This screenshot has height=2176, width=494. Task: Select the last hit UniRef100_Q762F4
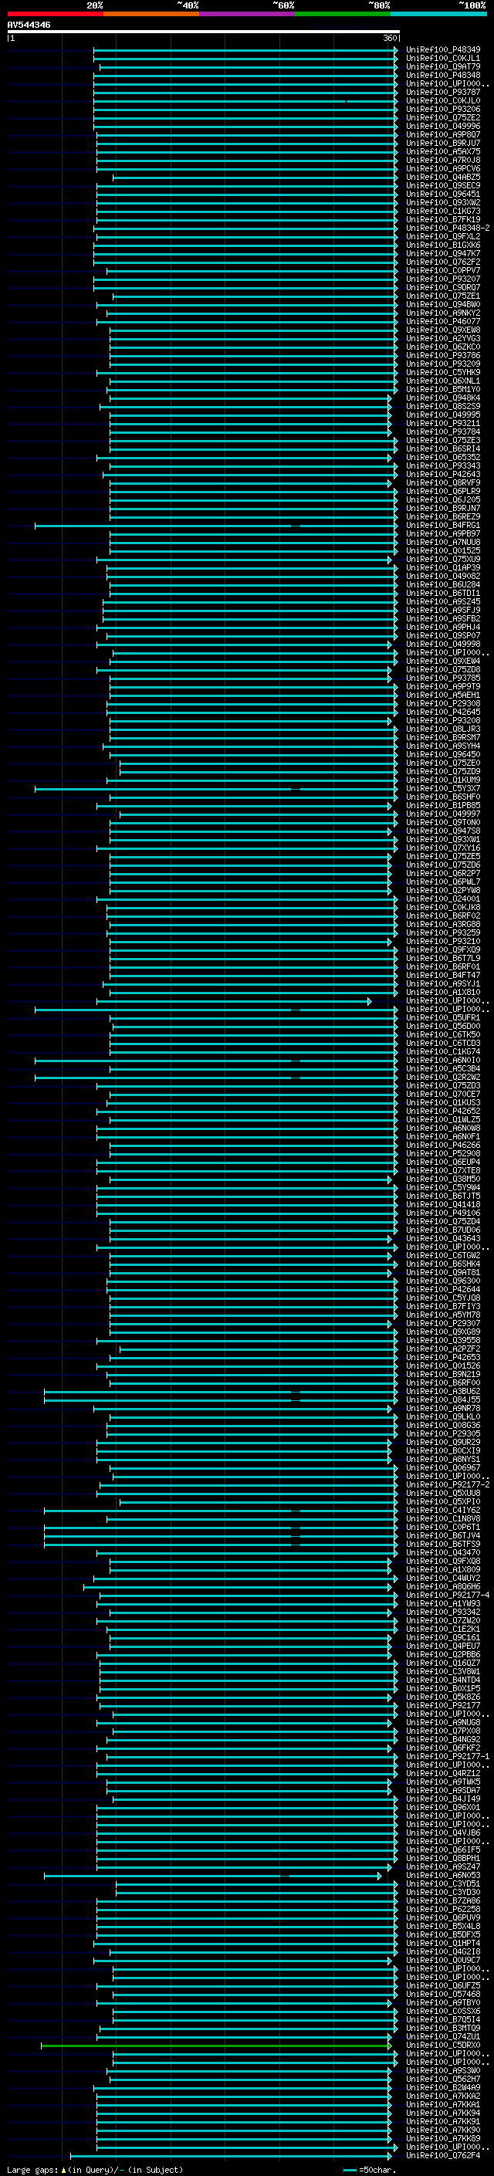coord(443,2155)
